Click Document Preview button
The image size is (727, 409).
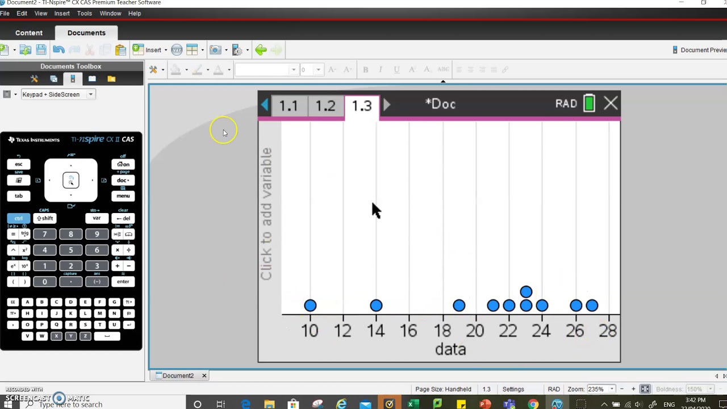(x=699, y=50)
